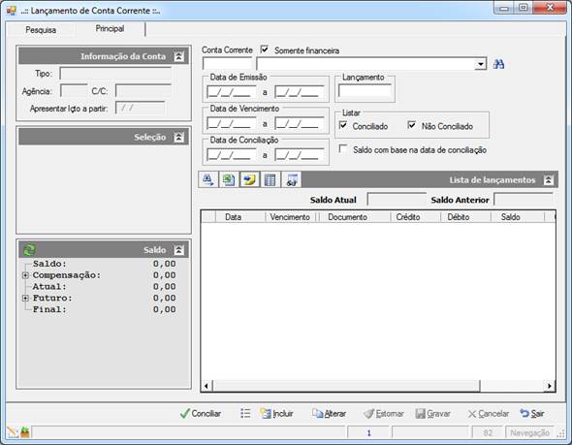Click the grid's scroll right arrow
Screen dimensions: 572x445
click(550, 386)
